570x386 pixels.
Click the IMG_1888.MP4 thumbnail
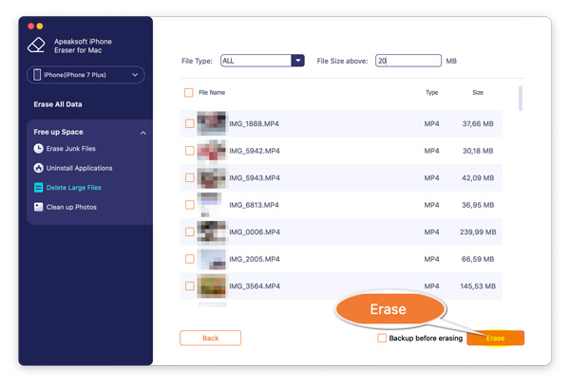tap(212, 123)
